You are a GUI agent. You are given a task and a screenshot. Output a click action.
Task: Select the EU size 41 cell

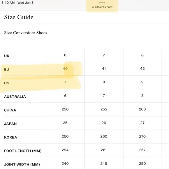[x=104, y=68]
